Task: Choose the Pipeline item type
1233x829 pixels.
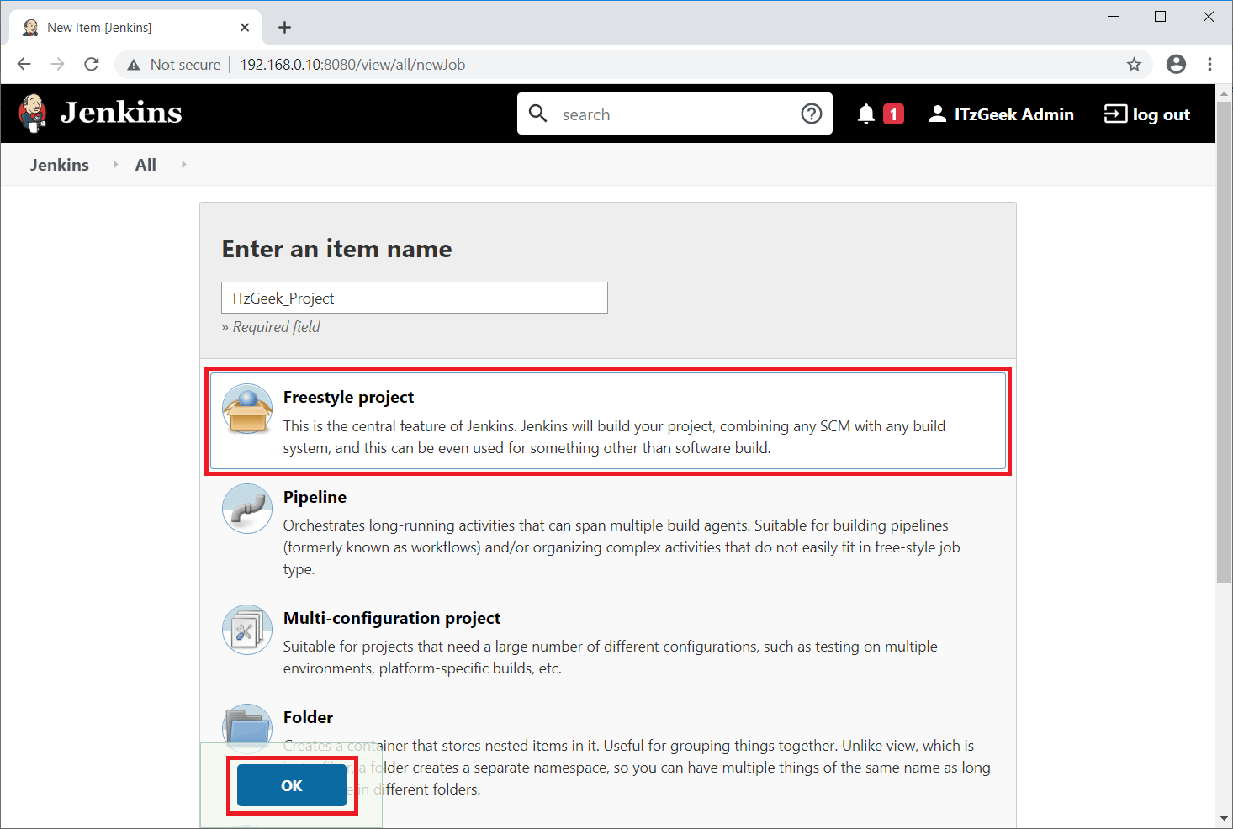Action: click(x=608, y=531)
